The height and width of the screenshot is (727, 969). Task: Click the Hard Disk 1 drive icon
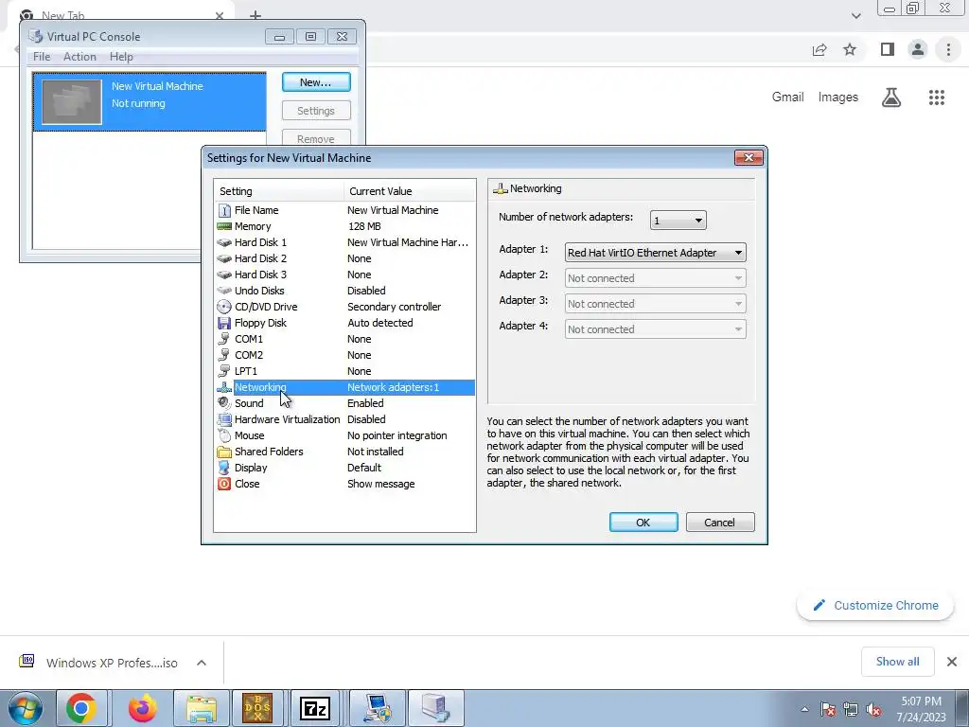pos(224,242)
